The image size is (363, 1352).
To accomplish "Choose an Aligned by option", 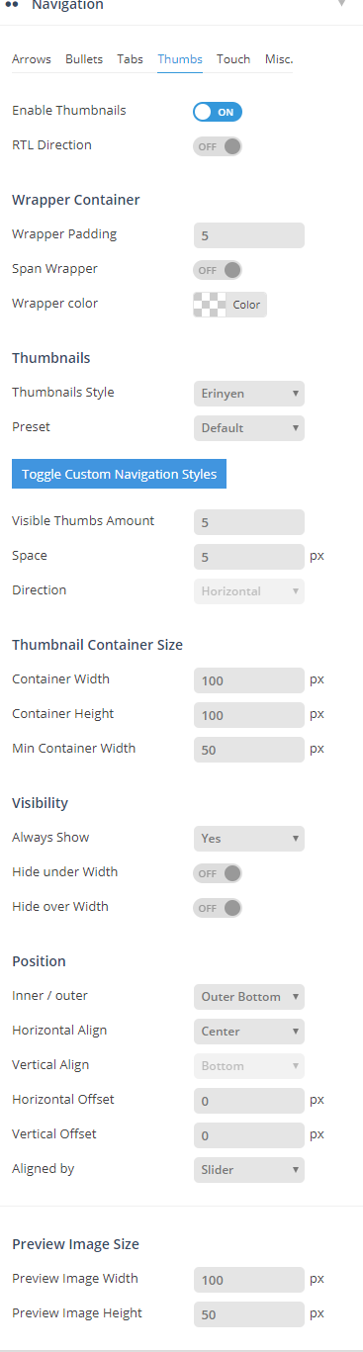I will (x=249, y=1170).
